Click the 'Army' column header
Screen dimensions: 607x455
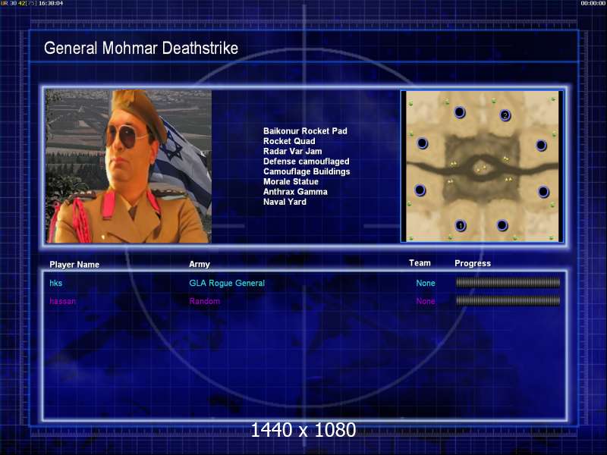[200, 264]
